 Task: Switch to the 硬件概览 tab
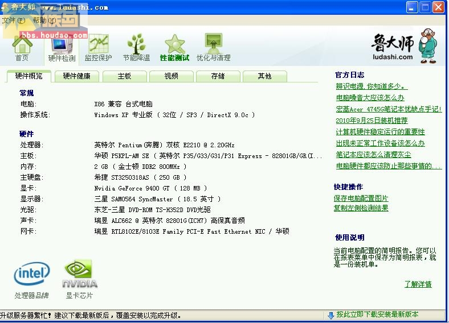[x=28, y=76]
